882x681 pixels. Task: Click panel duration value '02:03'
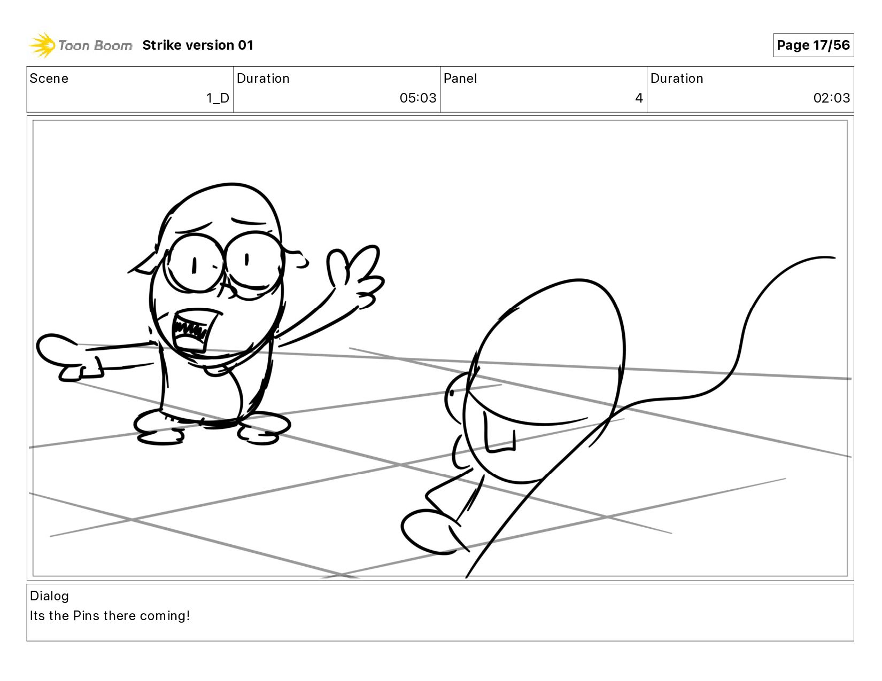832,98
